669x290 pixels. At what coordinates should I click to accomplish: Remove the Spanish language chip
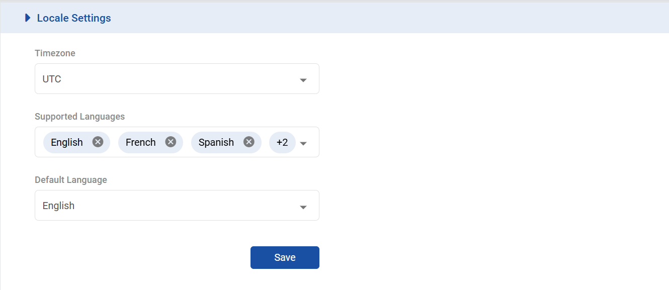(249, 142)
